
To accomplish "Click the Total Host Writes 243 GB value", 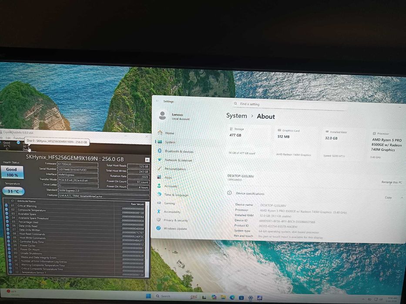I will [x=138, y=172].
